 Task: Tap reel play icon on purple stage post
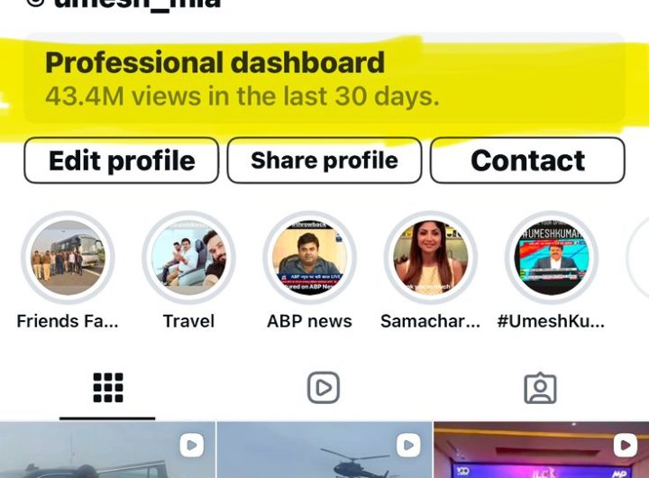[626, 446]
